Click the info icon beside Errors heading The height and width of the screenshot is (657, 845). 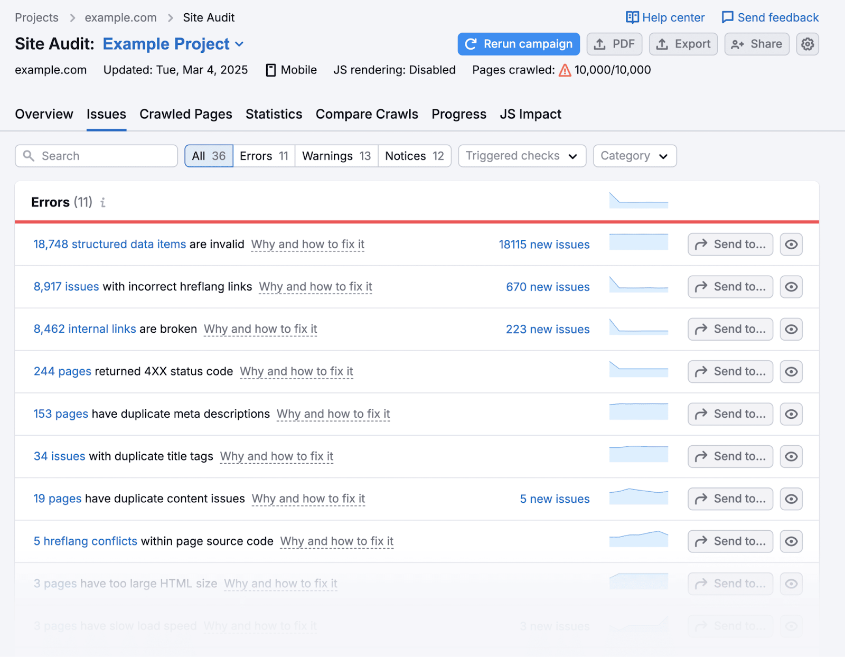tap(103, 202)
